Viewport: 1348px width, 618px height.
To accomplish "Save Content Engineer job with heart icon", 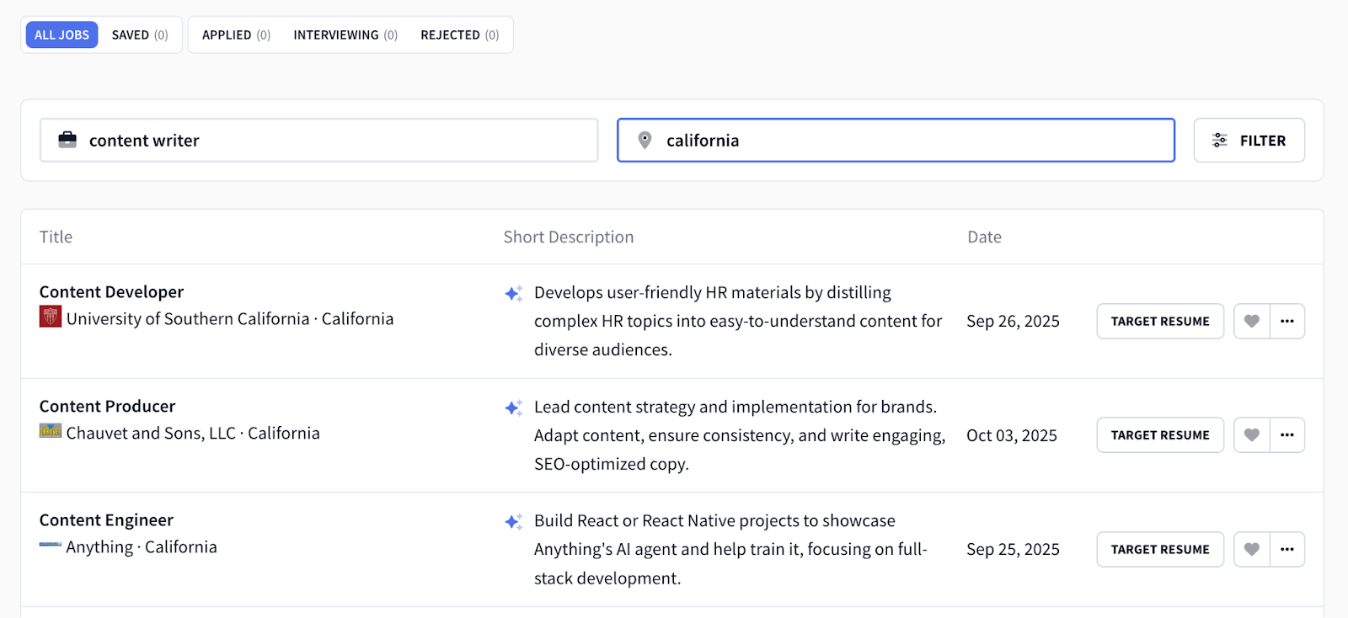I will [1252, 549].
